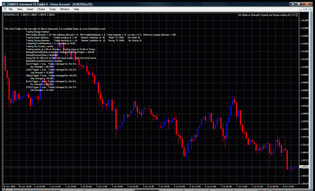
Task: Click the 'Eur strength' value line
Action: (x=42, y=84)
